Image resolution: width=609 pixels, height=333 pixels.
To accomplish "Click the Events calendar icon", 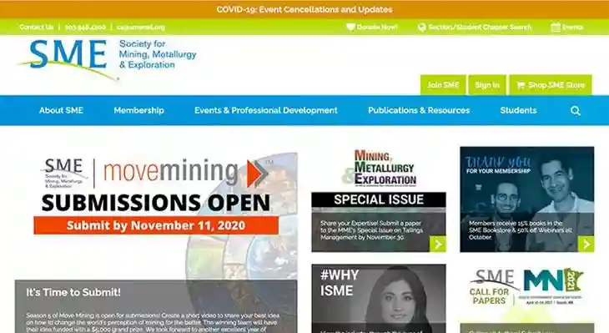I will click(556, 27).
